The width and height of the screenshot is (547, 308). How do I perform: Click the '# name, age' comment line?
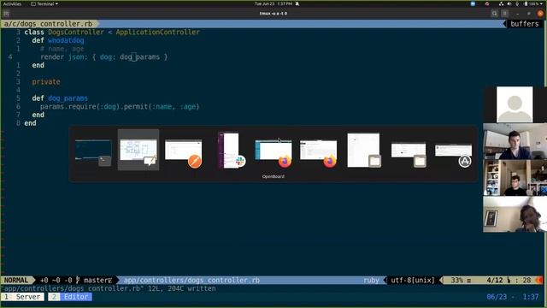[62, 49]
